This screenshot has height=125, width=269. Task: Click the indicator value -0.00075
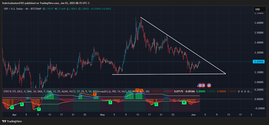[156, 91]
